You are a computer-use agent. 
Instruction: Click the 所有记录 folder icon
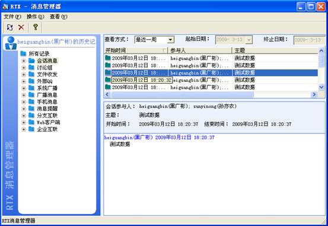click(x=24, y=54)
